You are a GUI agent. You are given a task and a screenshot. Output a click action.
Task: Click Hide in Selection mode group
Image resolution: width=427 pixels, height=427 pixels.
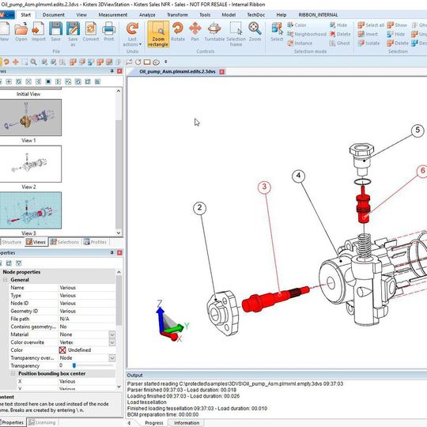(338, 25)
